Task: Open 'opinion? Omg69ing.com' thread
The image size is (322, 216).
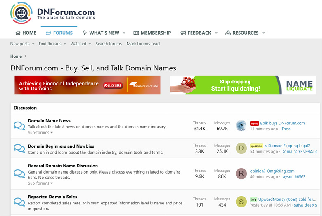Action: (272, 171)
